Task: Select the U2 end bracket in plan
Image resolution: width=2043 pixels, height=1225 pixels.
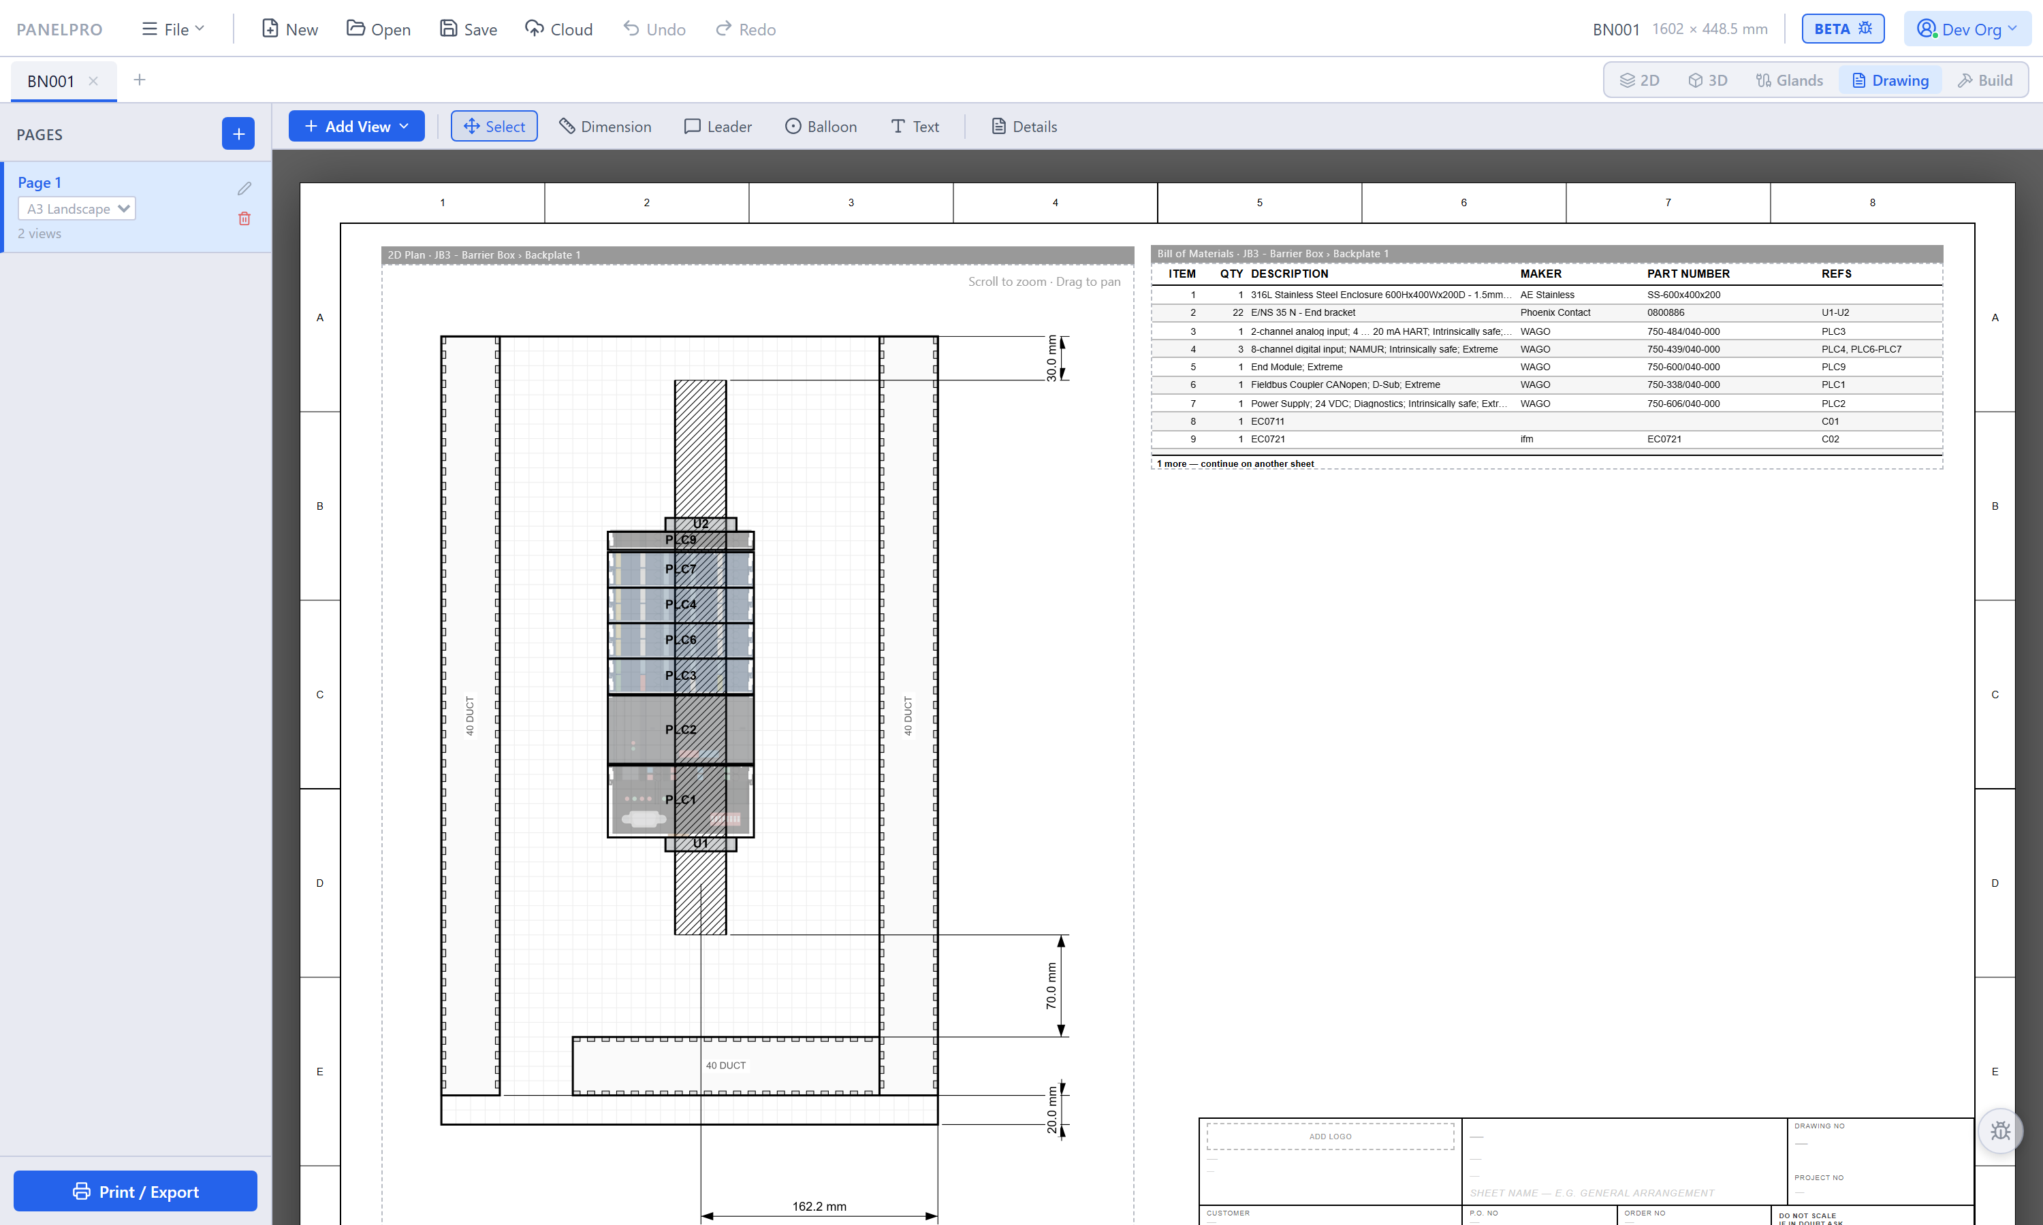Action: (700, 523)
